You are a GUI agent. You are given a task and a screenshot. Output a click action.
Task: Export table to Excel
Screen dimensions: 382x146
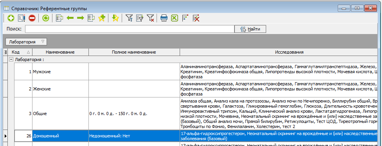(x=175, y=18)
